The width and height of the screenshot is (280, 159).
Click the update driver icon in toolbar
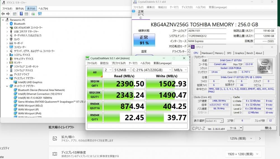(x=33, y=14)
